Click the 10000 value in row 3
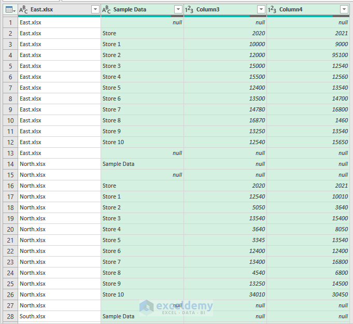This screenshot has height=324, width=353. tap(257, 45)
